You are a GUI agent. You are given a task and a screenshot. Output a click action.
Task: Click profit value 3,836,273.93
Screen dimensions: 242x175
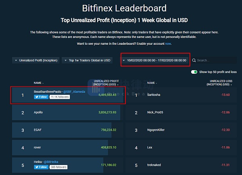pyautogui.click(x=107, y=112)
